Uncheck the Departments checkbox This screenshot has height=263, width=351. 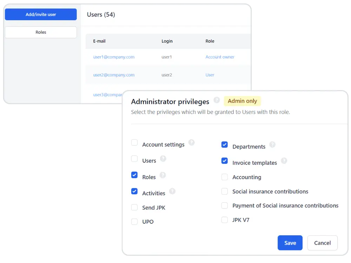click(225, 145)
